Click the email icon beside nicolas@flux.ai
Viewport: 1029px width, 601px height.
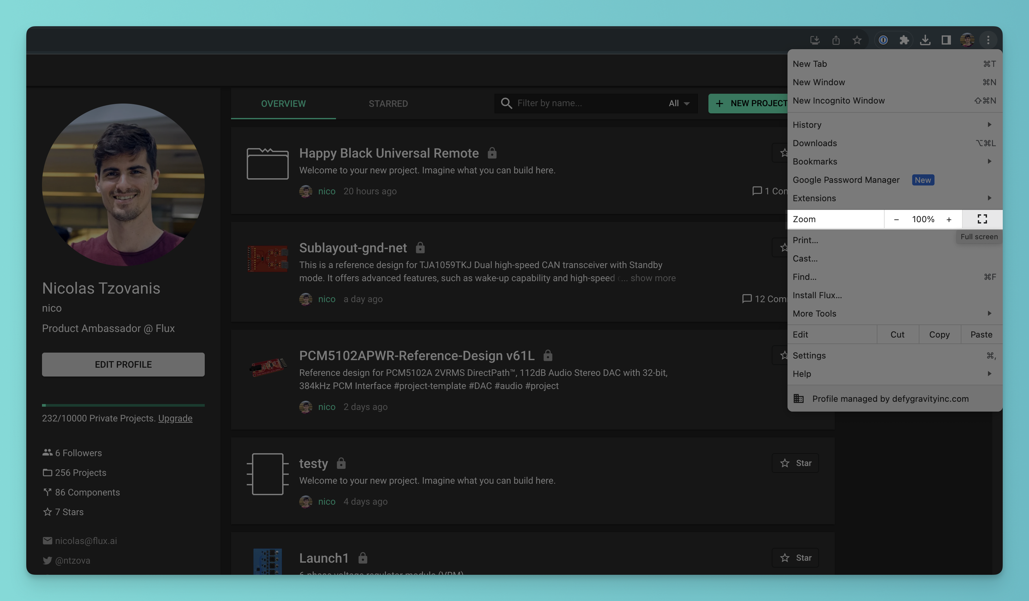tap(47, 541)
